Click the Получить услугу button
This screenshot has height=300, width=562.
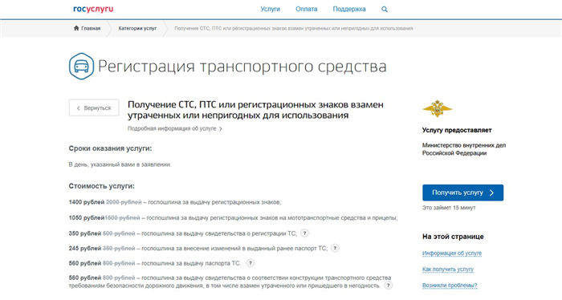pyautogui.click(x=462, y=193)
